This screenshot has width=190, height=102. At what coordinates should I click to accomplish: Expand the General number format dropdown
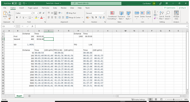[104, 13]
